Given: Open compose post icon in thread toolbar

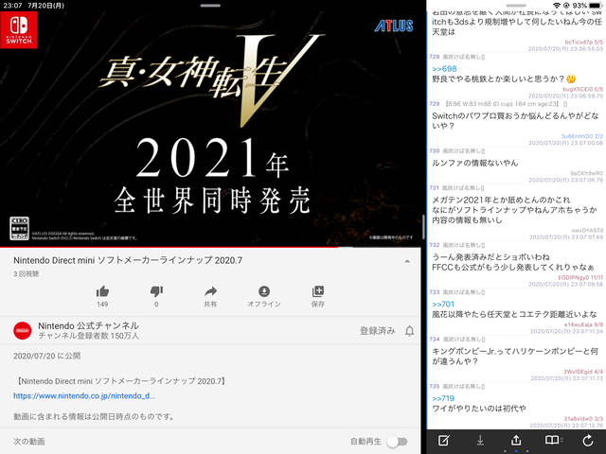Looking at the screenshot, I should tap(444, 440).
